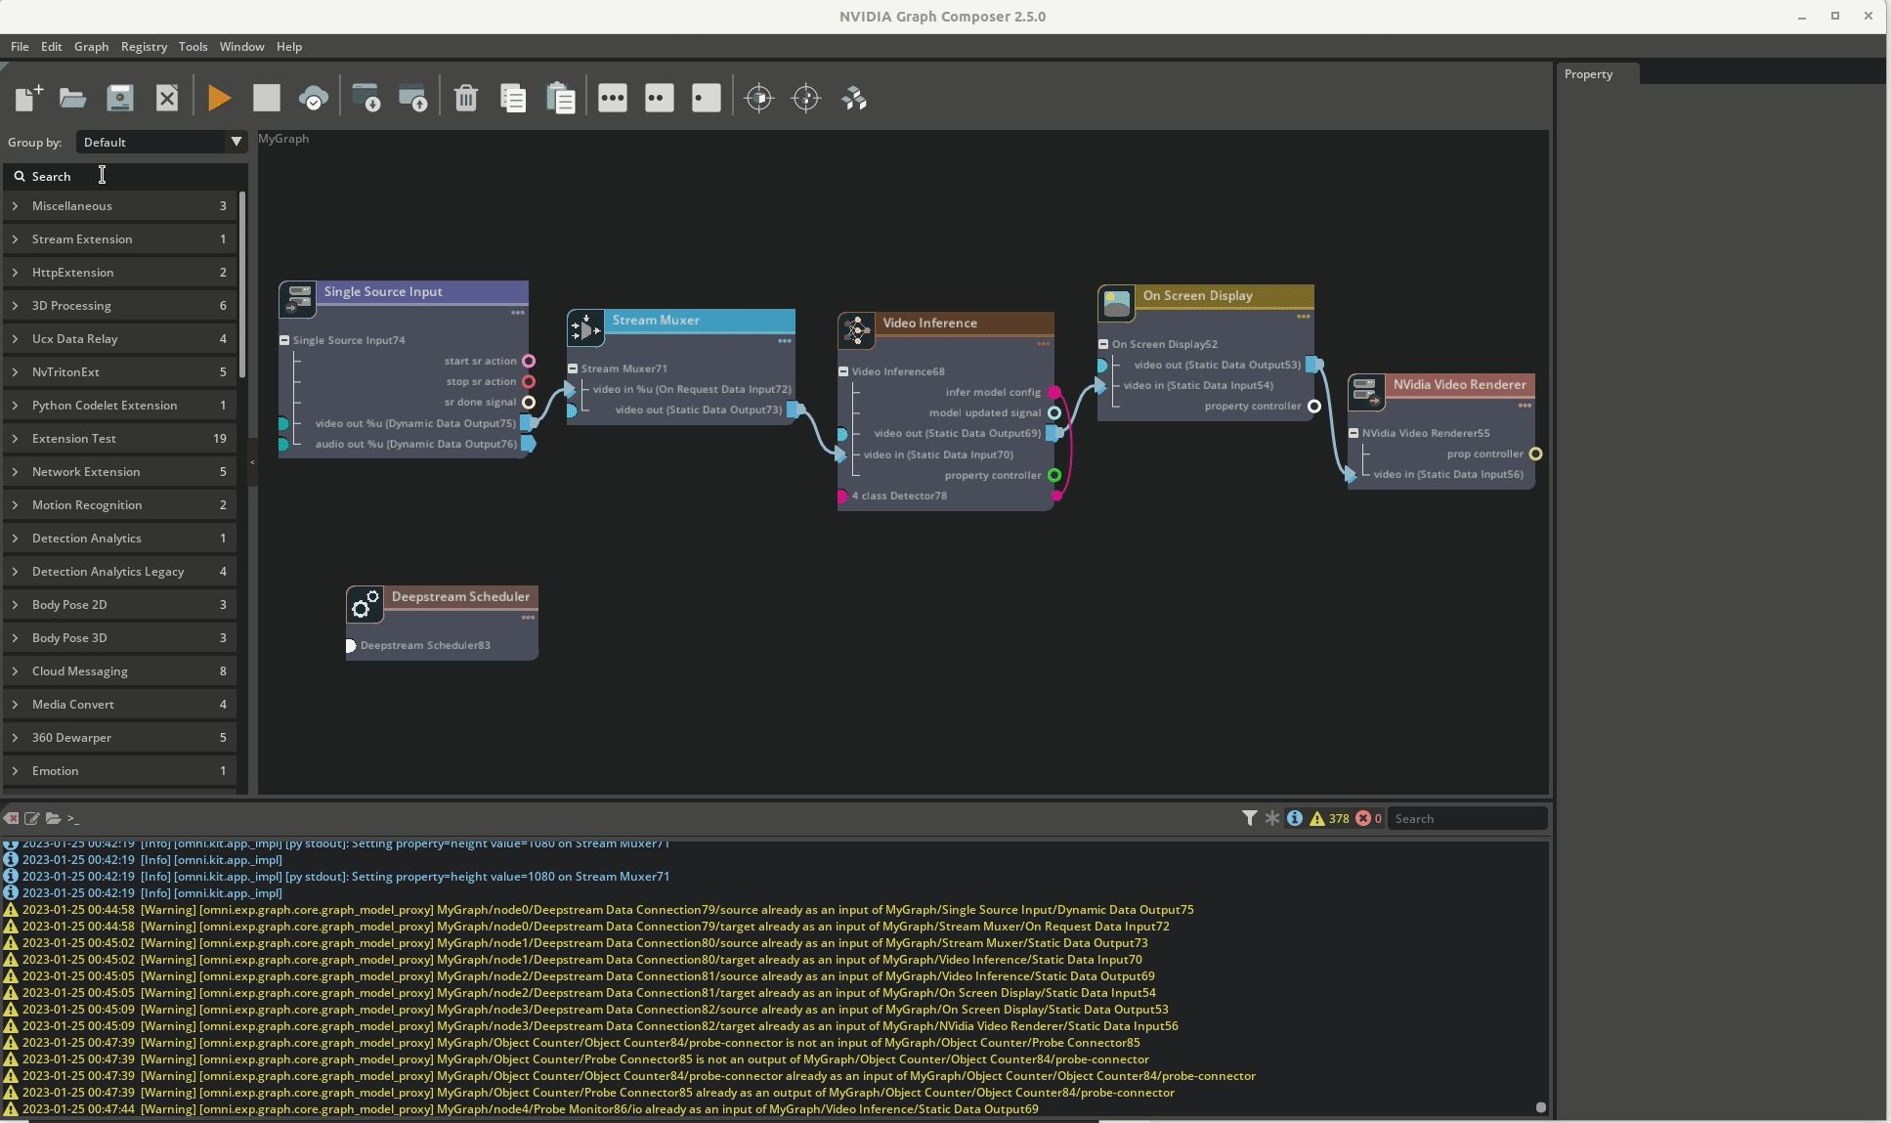This screenshot has width=1891, height=1123.
Task: Save the current graph
Action: tap(119, 98)
